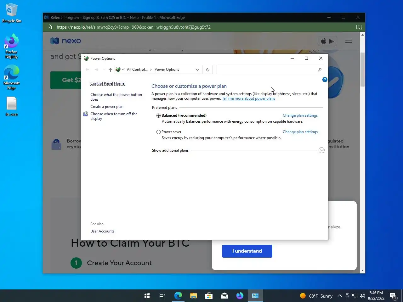403x302 pixels.
Task: Open Microsoft Store from taskbar
Action: (x=209, y=296)
